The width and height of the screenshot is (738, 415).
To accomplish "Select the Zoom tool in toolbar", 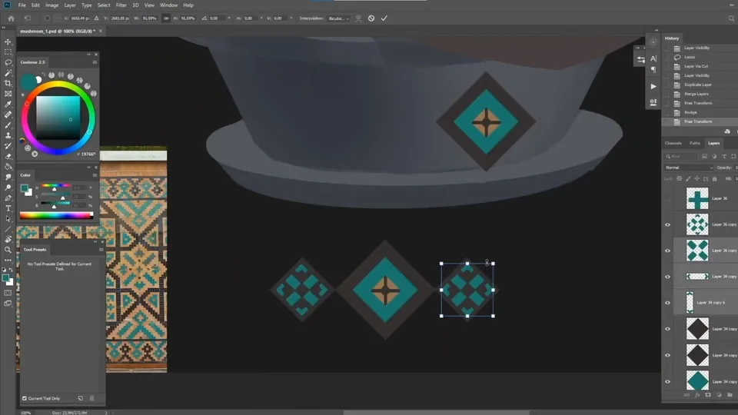I will pos(8,250).
